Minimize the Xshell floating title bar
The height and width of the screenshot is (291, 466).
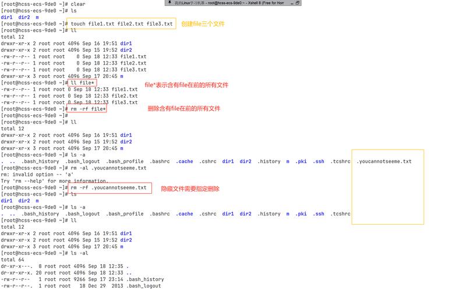click(292, 3)
